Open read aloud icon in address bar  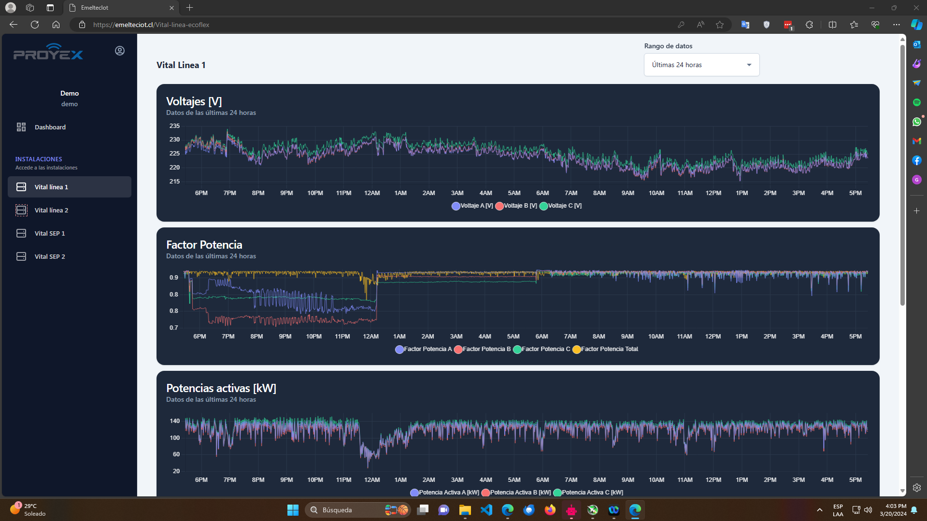(700, 25)
